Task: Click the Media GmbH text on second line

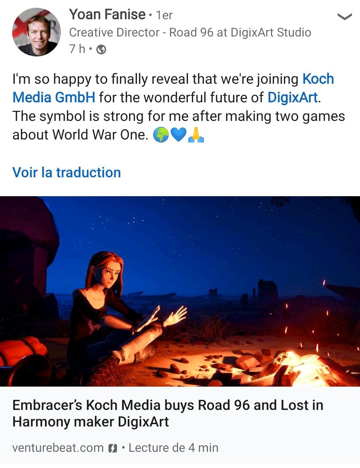Action: 54,97
